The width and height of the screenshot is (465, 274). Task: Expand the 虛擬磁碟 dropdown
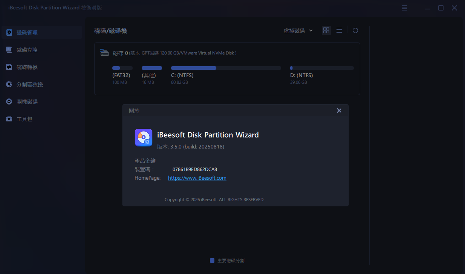pos(298,31)
